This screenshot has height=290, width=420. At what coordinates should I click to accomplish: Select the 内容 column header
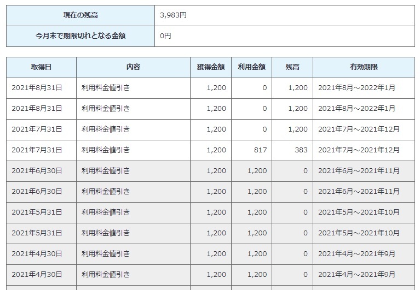tap(133, 67)
